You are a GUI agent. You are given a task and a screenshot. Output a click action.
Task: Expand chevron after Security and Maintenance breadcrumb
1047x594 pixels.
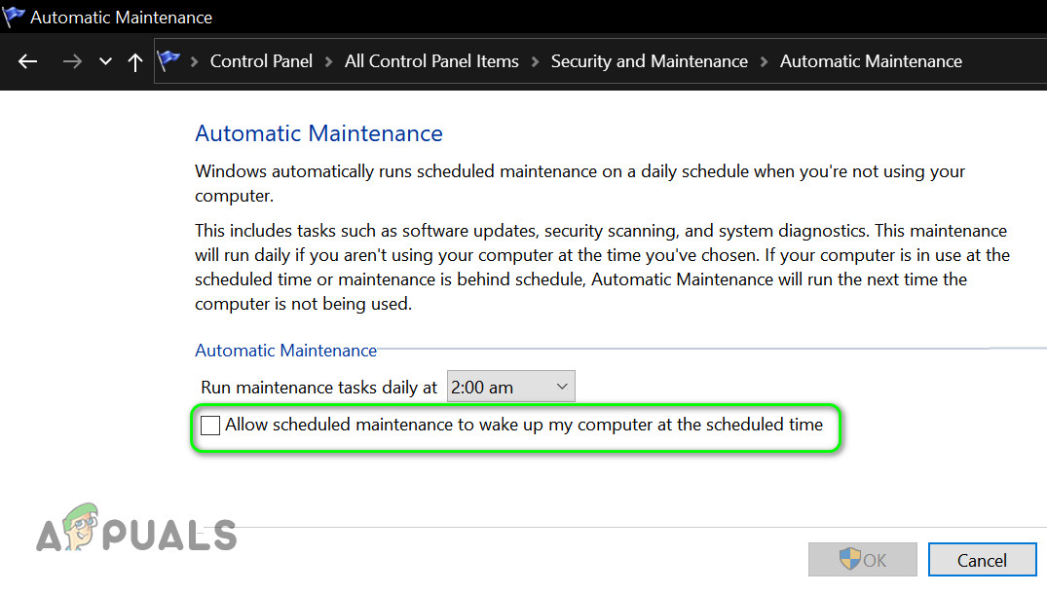pos(765,61)
